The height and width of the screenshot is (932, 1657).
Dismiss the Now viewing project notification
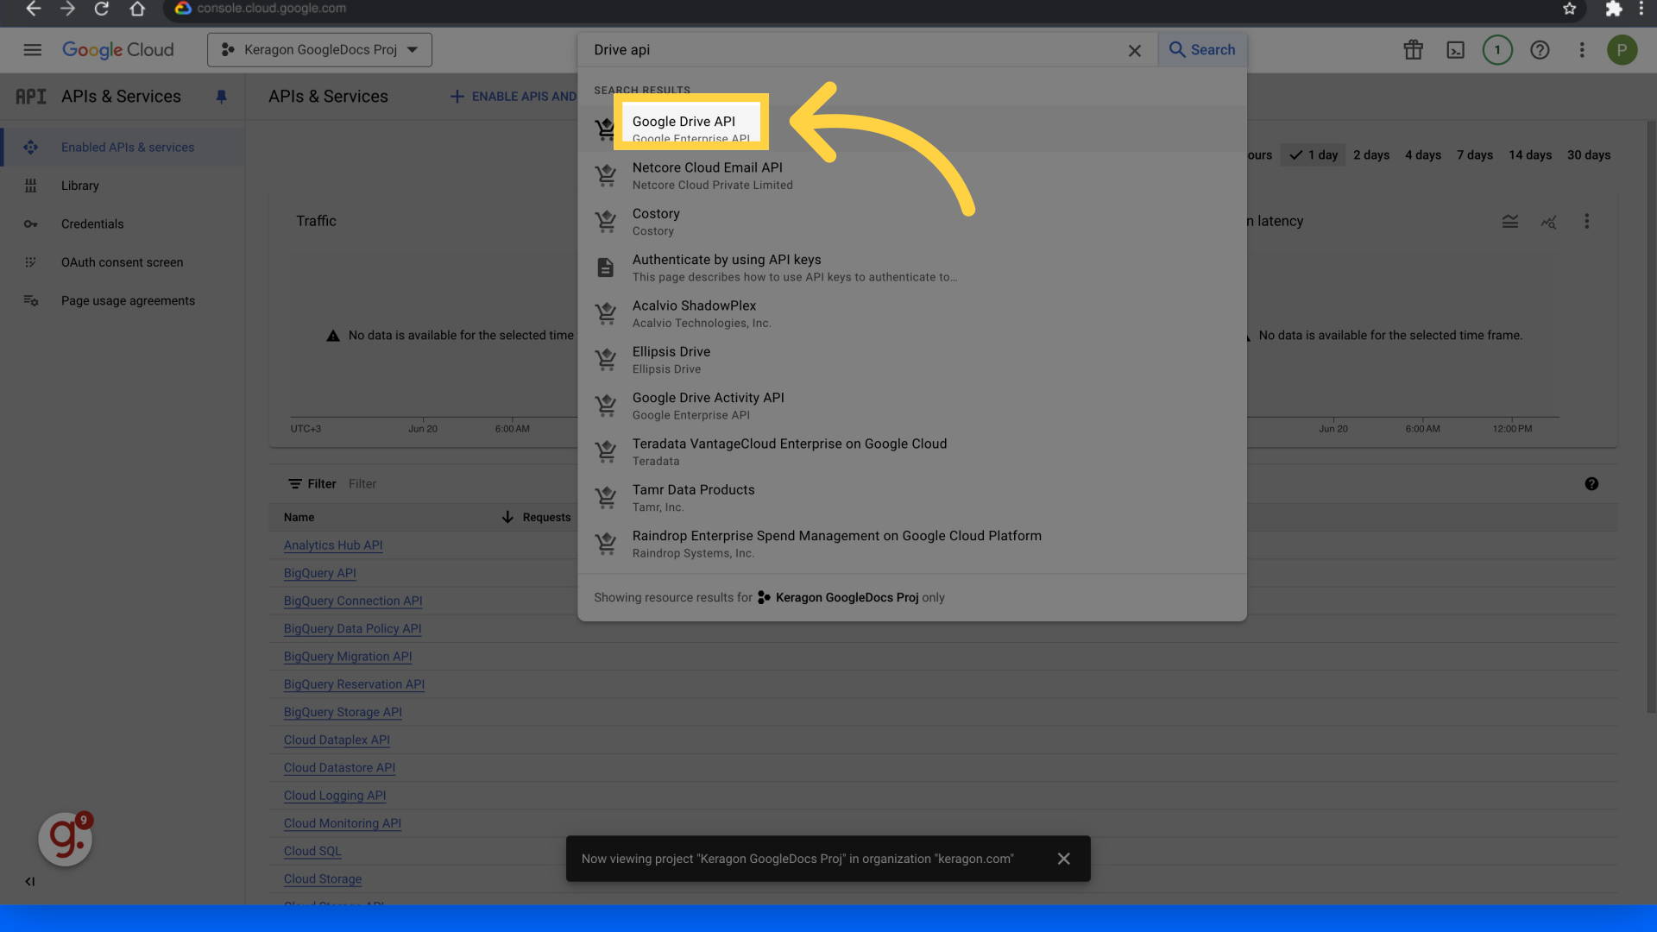(x=1063, y=859)
